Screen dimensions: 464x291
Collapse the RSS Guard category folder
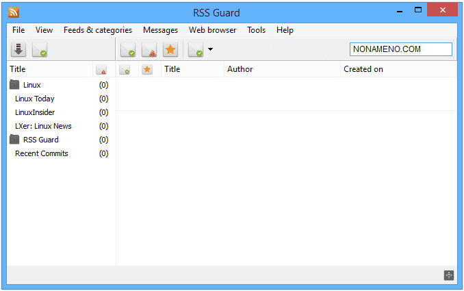(14, 140)
